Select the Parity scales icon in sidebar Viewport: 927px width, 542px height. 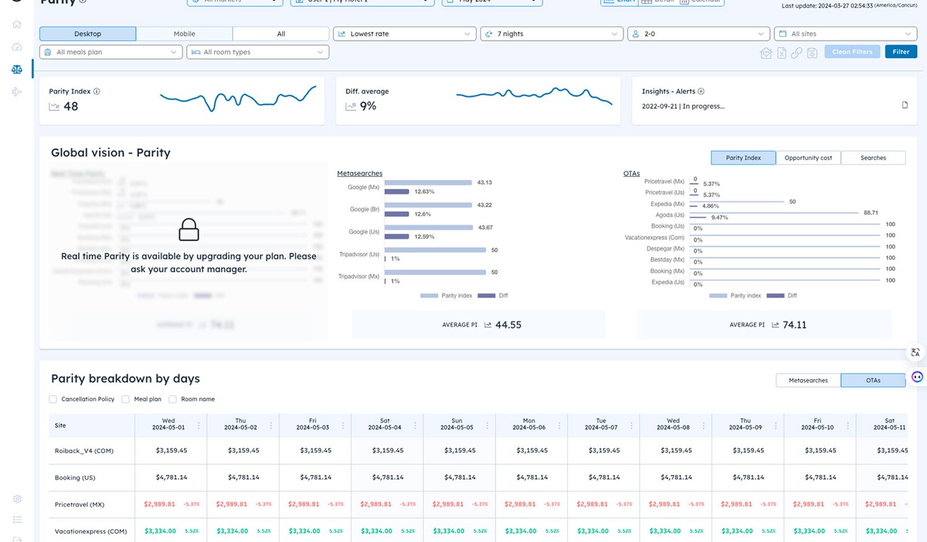click(17, 69)
